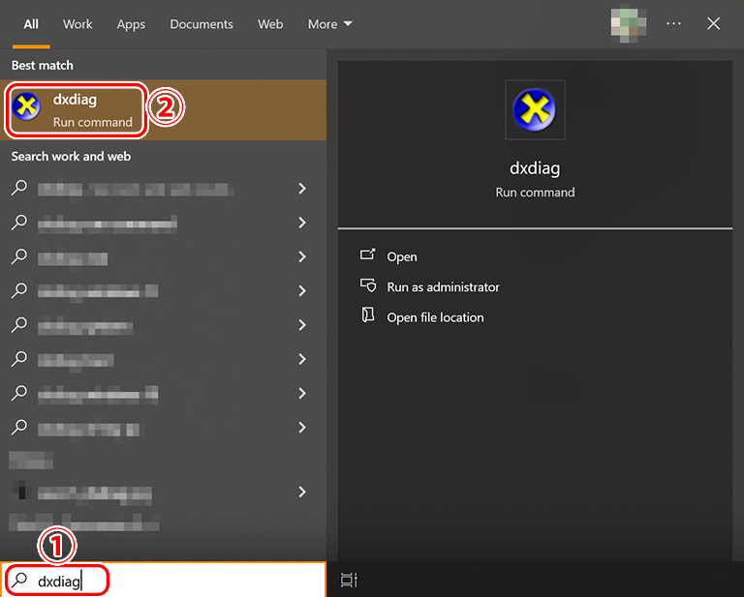Select dxdiag Run command best match

point(163,110)
